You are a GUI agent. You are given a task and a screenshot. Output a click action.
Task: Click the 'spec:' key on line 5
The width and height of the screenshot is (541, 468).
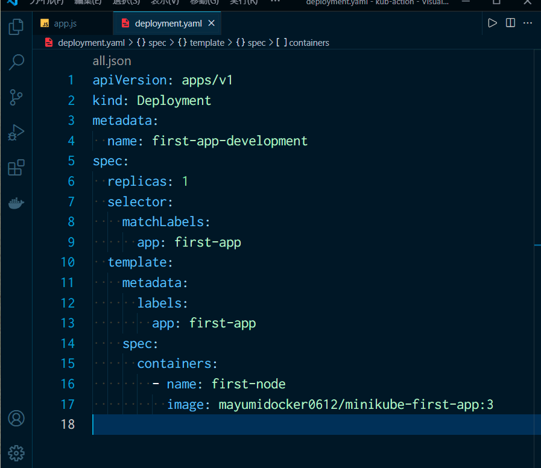coord(110,162)
